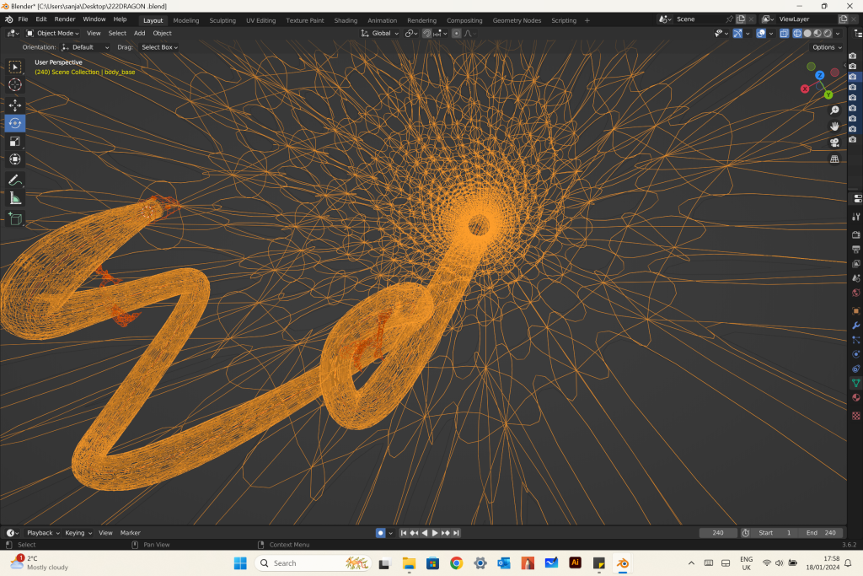Toggle auto keying record button

380,533
